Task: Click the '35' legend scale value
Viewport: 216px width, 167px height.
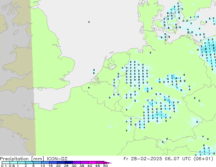Action: point(82,166)
